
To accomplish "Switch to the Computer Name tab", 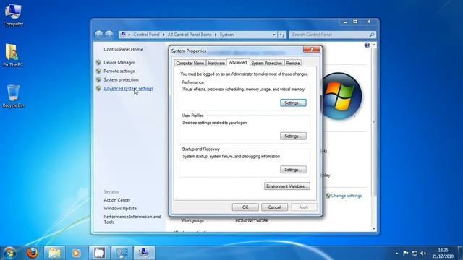I will pyautogui.click(x=190, y=63).
